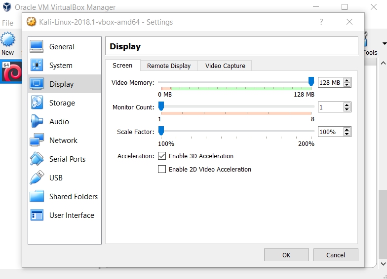The image size is (387, 279).
Task: Open the Serial Ports icon
Action: tap(37, 159)
